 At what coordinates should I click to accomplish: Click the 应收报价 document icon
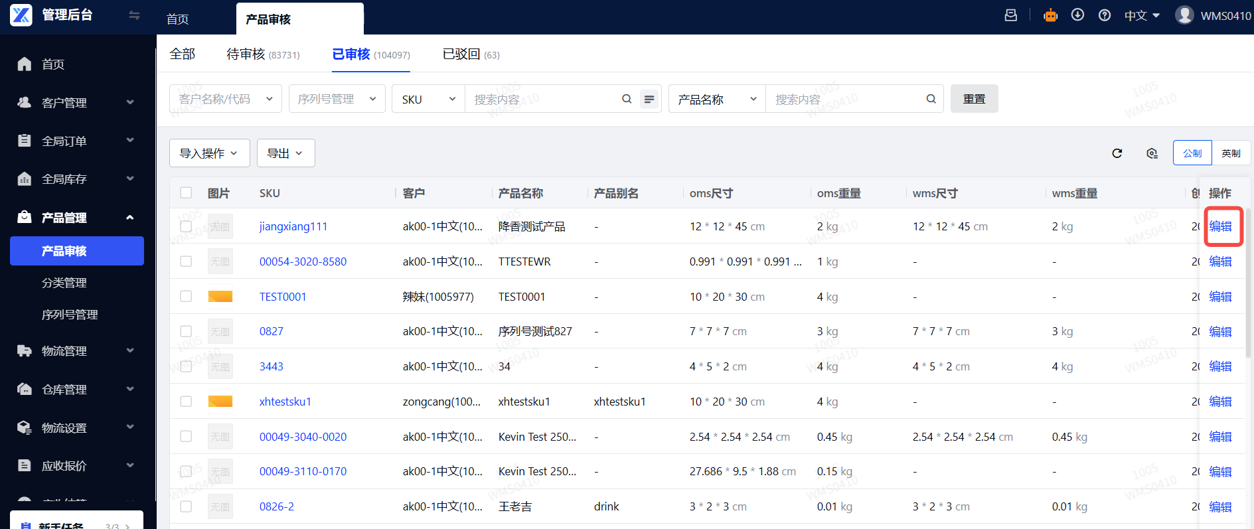tap(25, 465)
